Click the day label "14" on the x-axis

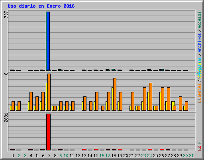[x=90, y=156]
